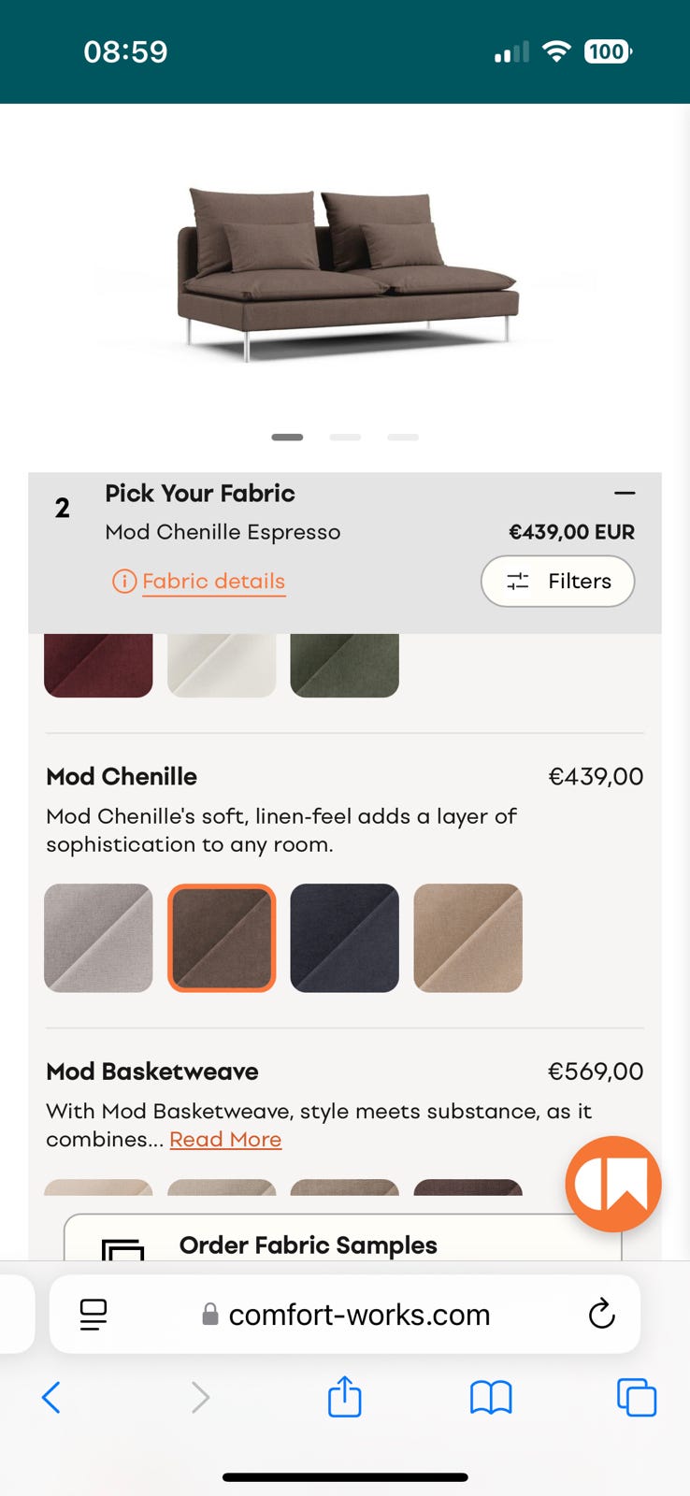Jump to the third sofa image dot
690x1496 pixels.
(x=403, y=437)
